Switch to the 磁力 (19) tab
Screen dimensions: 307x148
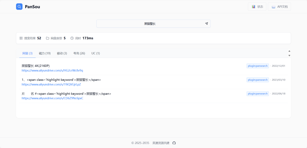tap(45, 53)
